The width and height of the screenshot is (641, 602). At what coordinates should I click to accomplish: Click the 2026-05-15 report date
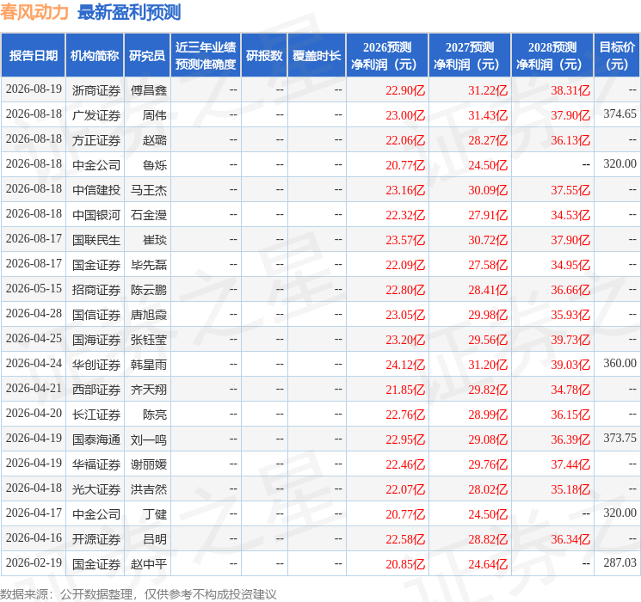point(34,288)
